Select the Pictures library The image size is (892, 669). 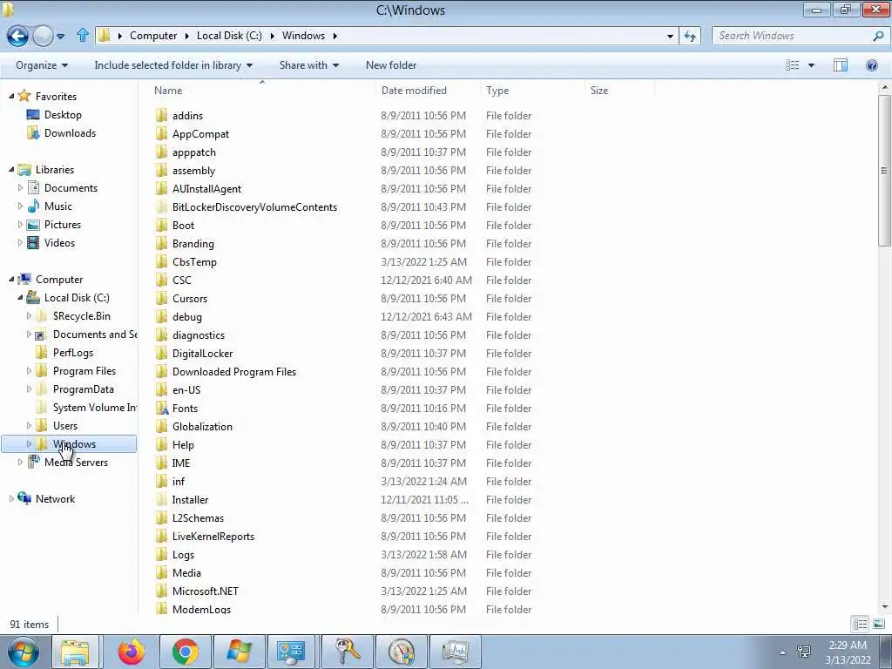tap(63, 225)
